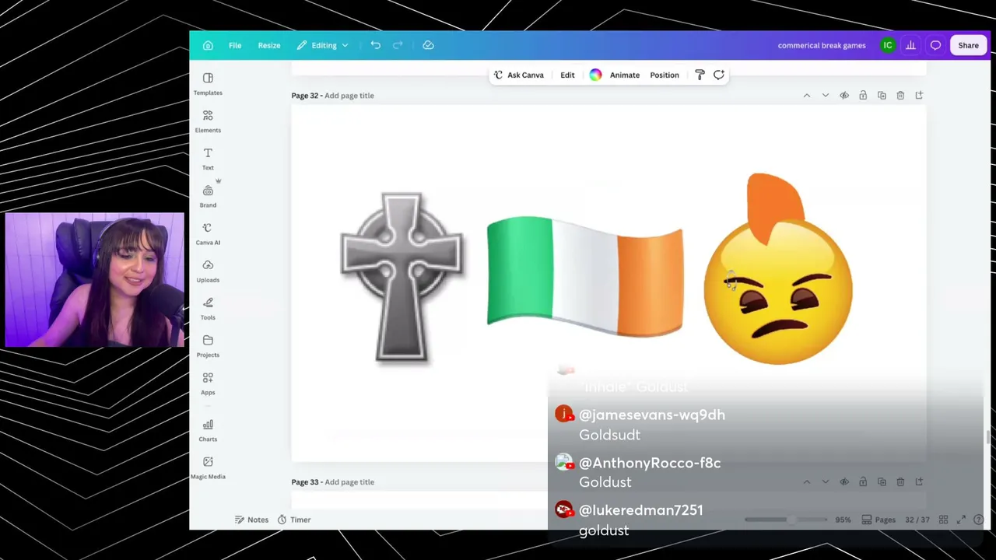
Task: Toggle Page 33 visibility eye icon
Action: pyautogui.click(x=844, y=482)
